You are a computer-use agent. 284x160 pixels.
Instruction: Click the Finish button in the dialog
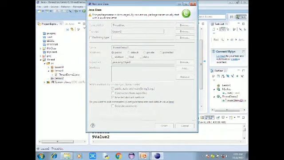164,126
